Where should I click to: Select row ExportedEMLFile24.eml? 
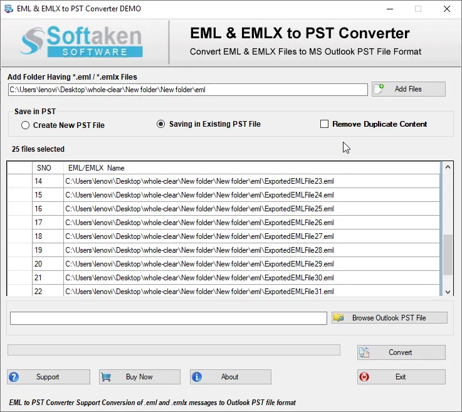click(224, 195)
